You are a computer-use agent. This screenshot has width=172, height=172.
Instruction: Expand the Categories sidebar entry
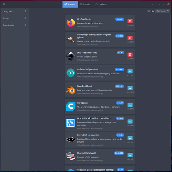(x=14, y=11)
